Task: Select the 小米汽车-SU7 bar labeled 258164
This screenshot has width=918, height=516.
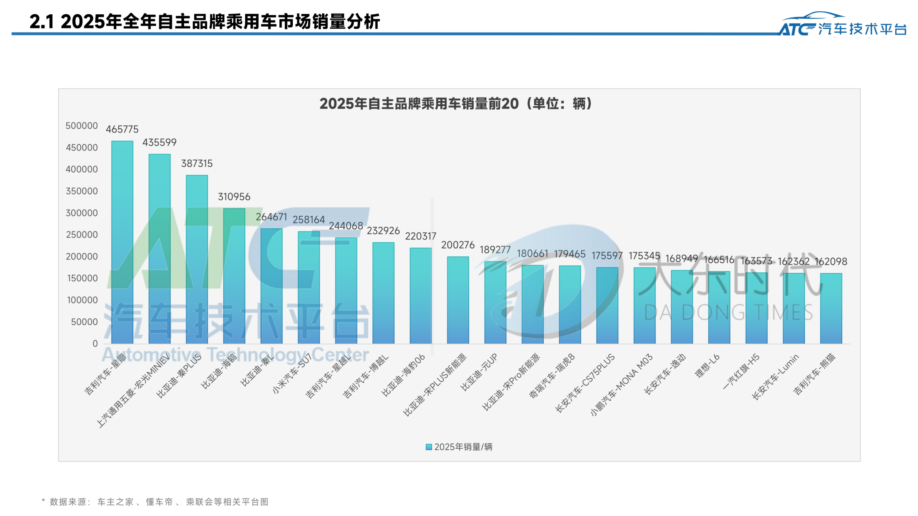Action: tap(309, 287)
